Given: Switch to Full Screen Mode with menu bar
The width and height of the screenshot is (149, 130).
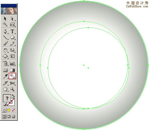Looking at the screenshot, I should point(9,116).
